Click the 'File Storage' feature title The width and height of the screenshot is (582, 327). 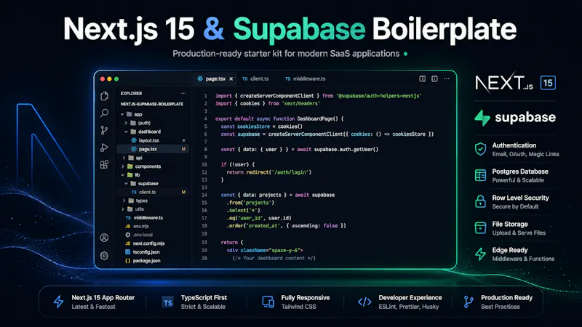pos(510,225)
